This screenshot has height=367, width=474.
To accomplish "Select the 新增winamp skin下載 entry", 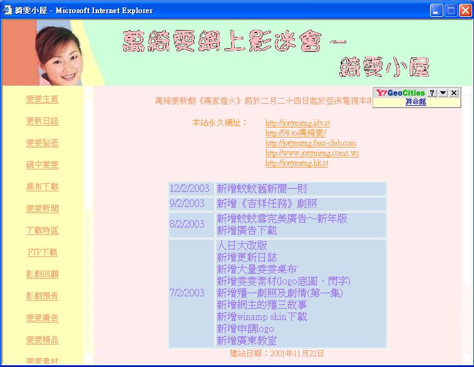I will 262,317.
